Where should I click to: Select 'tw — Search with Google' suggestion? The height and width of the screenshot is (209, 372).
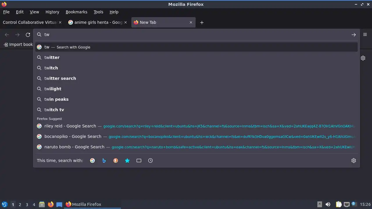[196, 47]
